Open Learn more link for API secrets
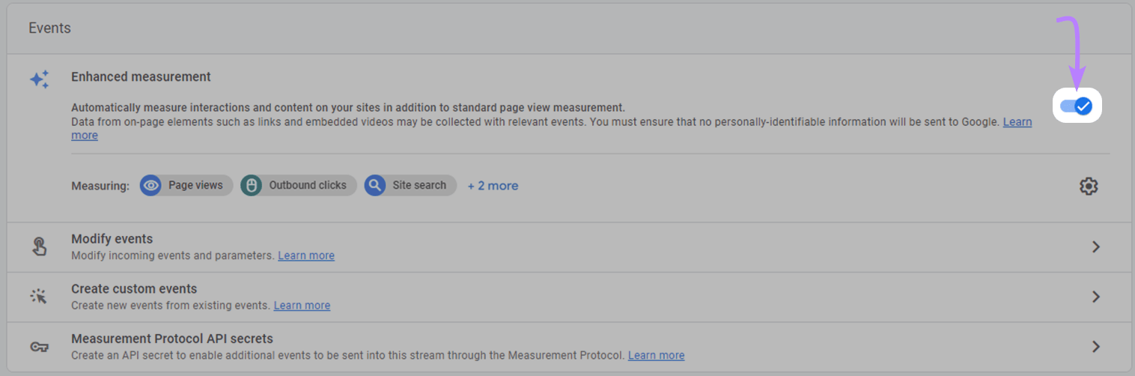Image resolution: width=1135 pixels, height=376 pixels. tap(656, 355)
